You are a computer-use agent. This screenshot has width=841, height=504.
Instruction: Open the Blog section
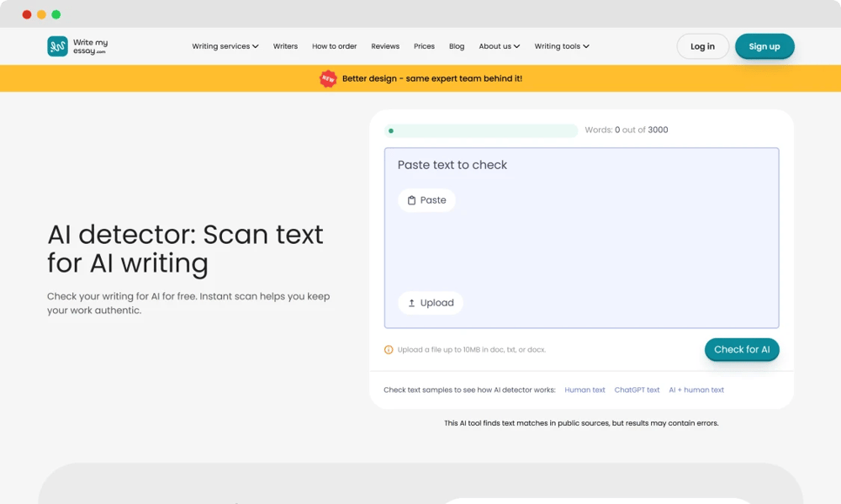coord(457,46)
